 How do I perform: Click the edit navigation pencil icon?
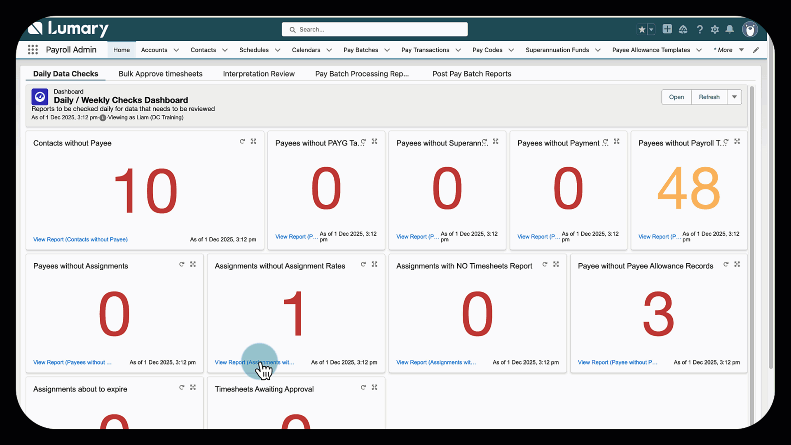click(756, 50)
